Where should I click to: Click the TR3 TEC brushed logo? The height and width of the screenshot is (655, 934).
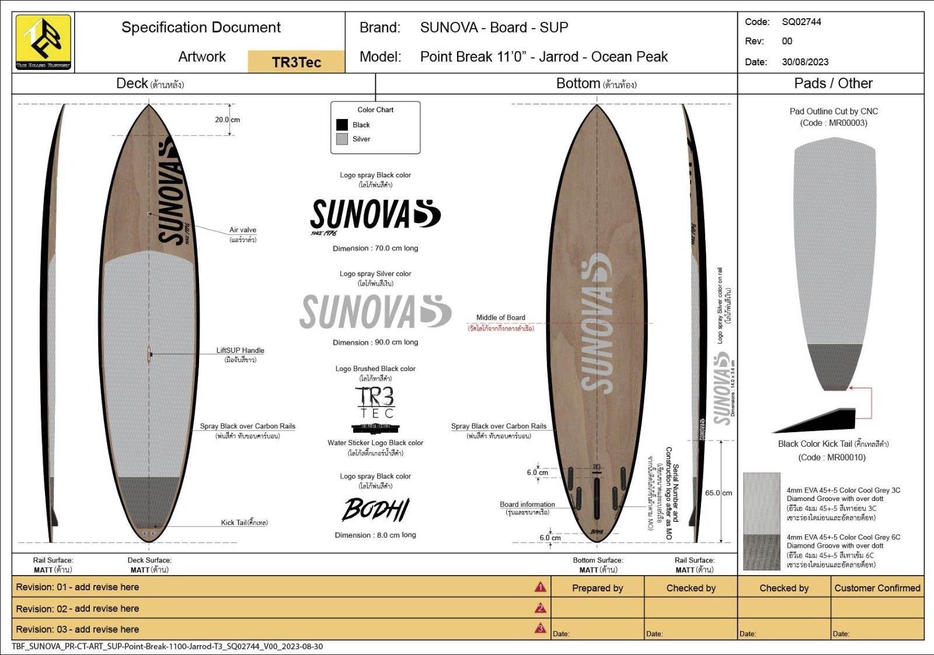point(375,402)
